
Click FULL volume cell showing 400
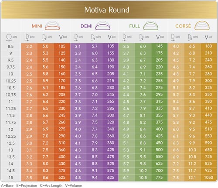[159, 129]
